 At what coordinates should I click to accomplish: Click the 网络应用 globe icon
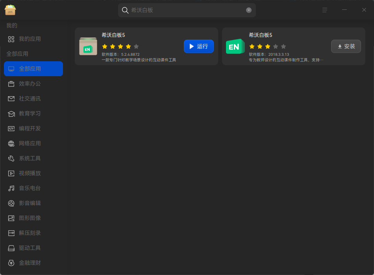(x=11, y=143)
